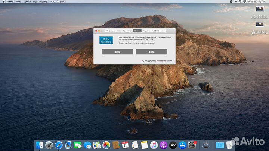Open Spotlight search magnifier
This screenshot has width=269, height=151.
point(260,1)
